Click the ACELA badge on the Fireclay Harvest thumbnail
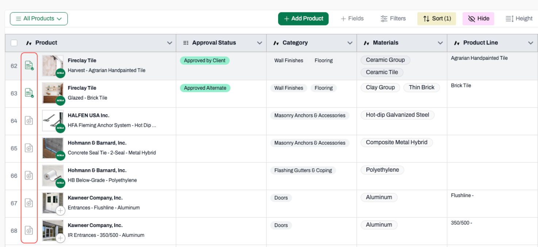This screenshot has width=538, height=247. point(61,73)
